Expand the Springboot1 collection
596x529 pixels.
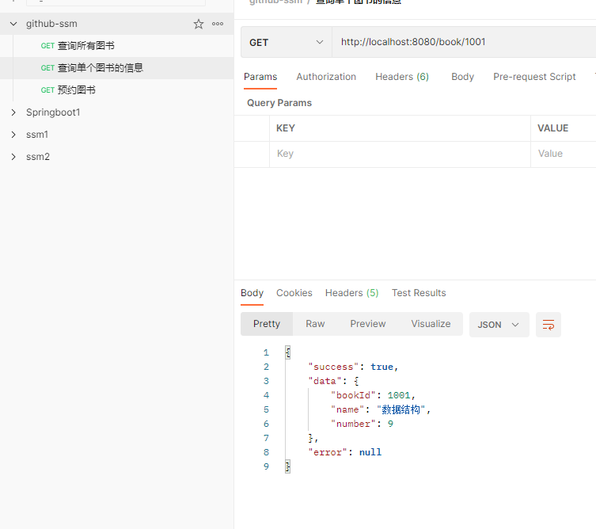(13, 112)
